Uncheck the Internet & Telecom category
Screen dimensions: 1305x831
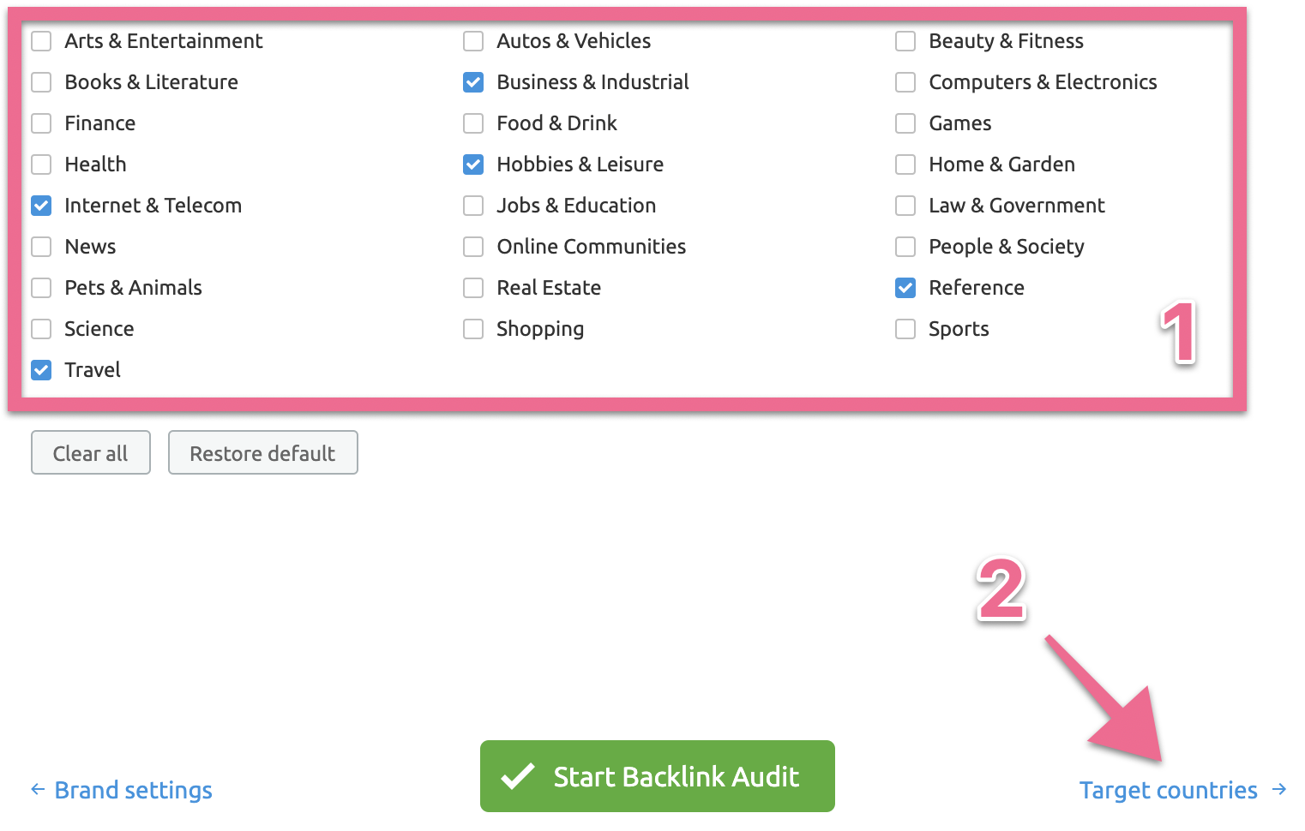pyautogui.click(x=41, y=206)
